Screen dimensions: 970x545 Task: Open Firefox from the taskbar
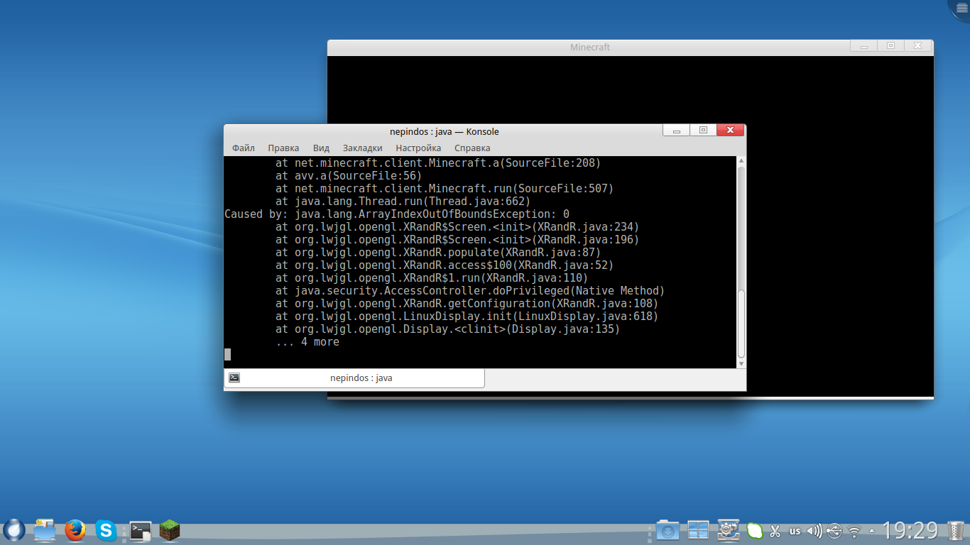point(75,530)
